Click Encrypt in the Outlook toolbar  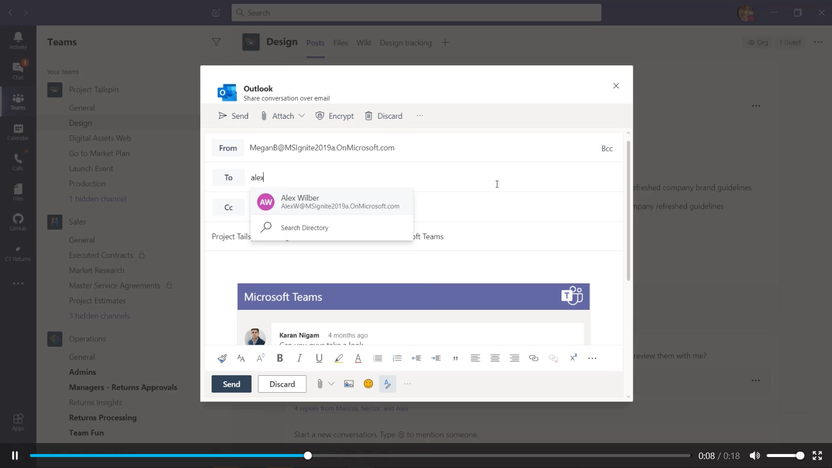[335, 116]
